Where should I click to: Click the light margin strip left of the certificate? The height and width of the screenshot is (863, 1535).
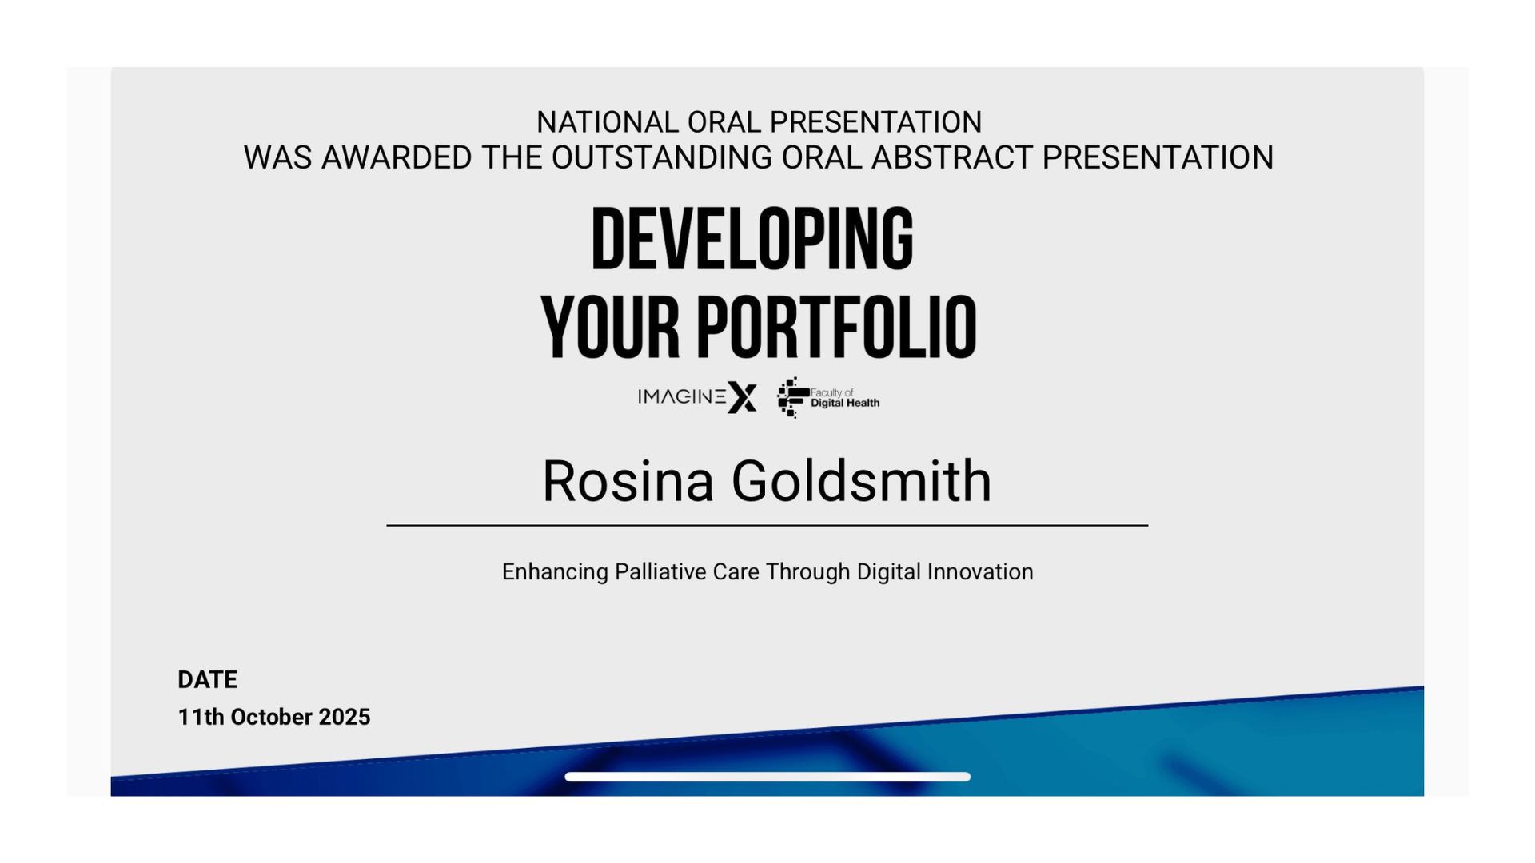(88, 431)
